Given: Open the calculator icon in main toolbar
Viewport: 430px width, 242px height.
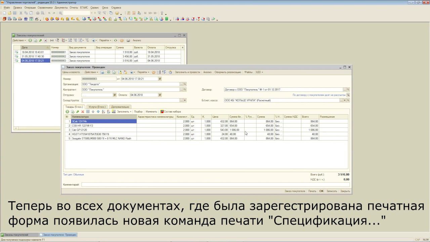Looking at the screenshot, I should click(129, 13).
